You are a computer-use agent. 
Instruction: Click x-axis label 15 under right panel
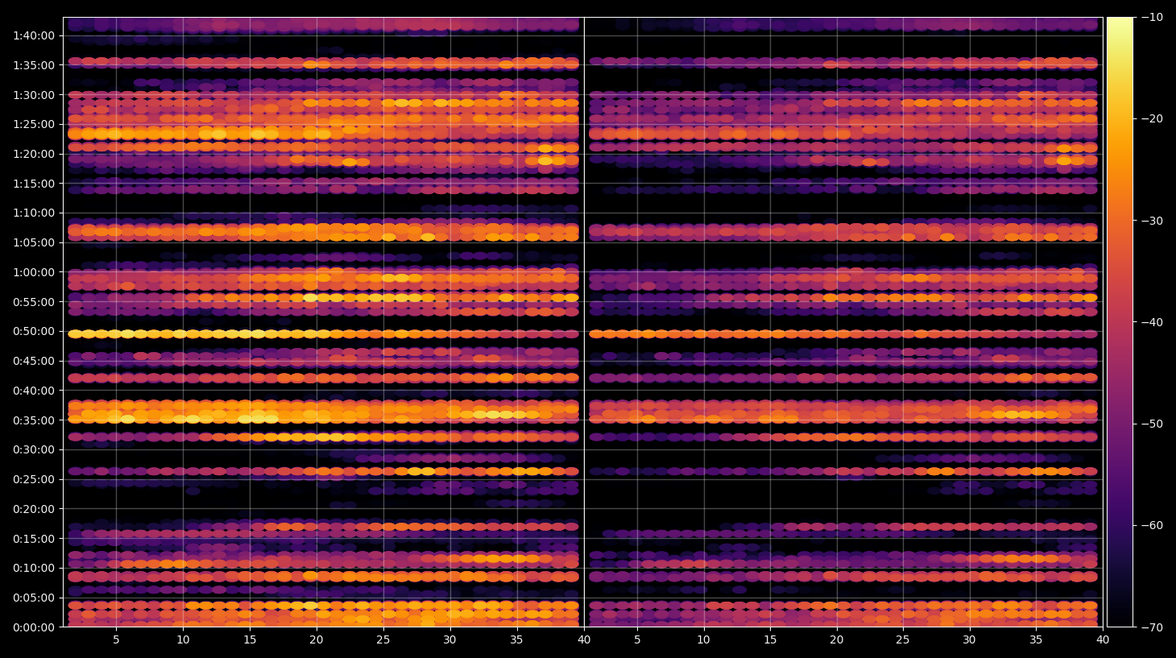pyautogui.click(x=770, y=640)
